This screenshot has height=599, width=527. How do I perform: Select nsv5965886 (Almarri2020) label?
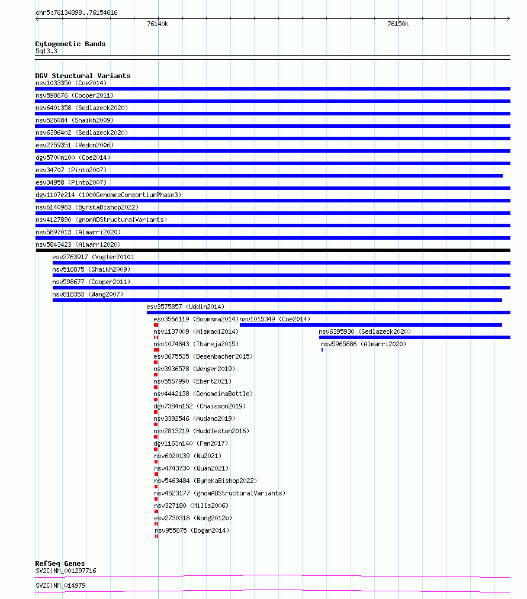point(364,344)
